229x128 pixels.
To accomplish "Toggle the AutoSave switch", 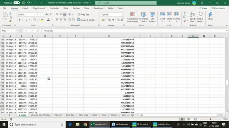I will point(16,3).
